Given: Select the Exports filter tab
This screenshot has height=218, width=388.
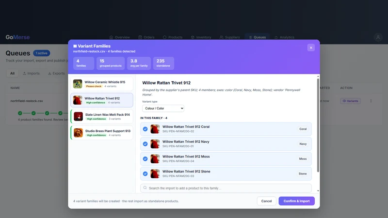Looking at the screenshot, I should (x=56, y=74).
